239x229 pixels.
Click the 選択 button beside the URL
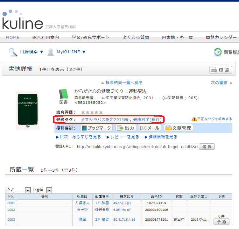[207, 147]
